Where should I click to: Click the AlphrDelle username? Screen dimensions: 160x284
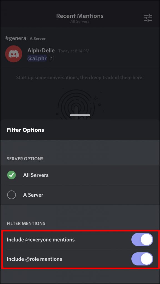tap(41, 50)
